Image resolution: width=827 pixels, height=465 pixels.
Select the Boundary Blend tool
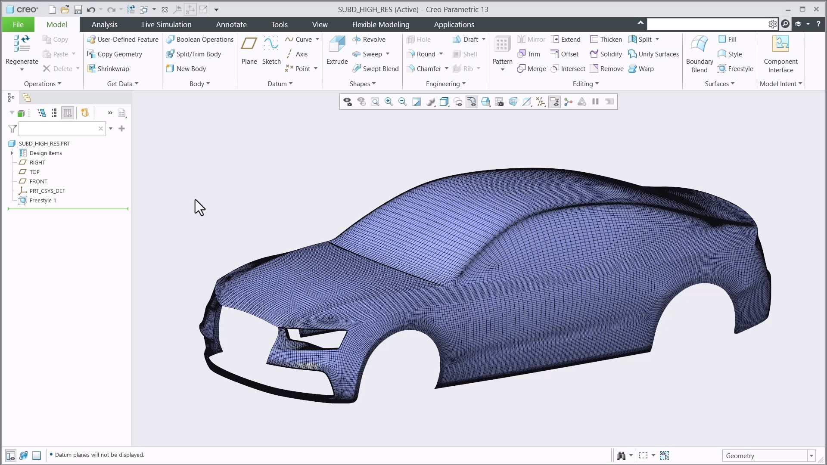tap(699, 54)
